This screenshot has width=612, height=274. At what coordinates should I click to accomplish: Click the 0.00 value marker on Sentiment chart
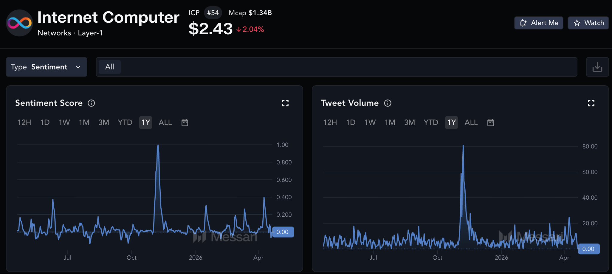[x=283, y=232]
